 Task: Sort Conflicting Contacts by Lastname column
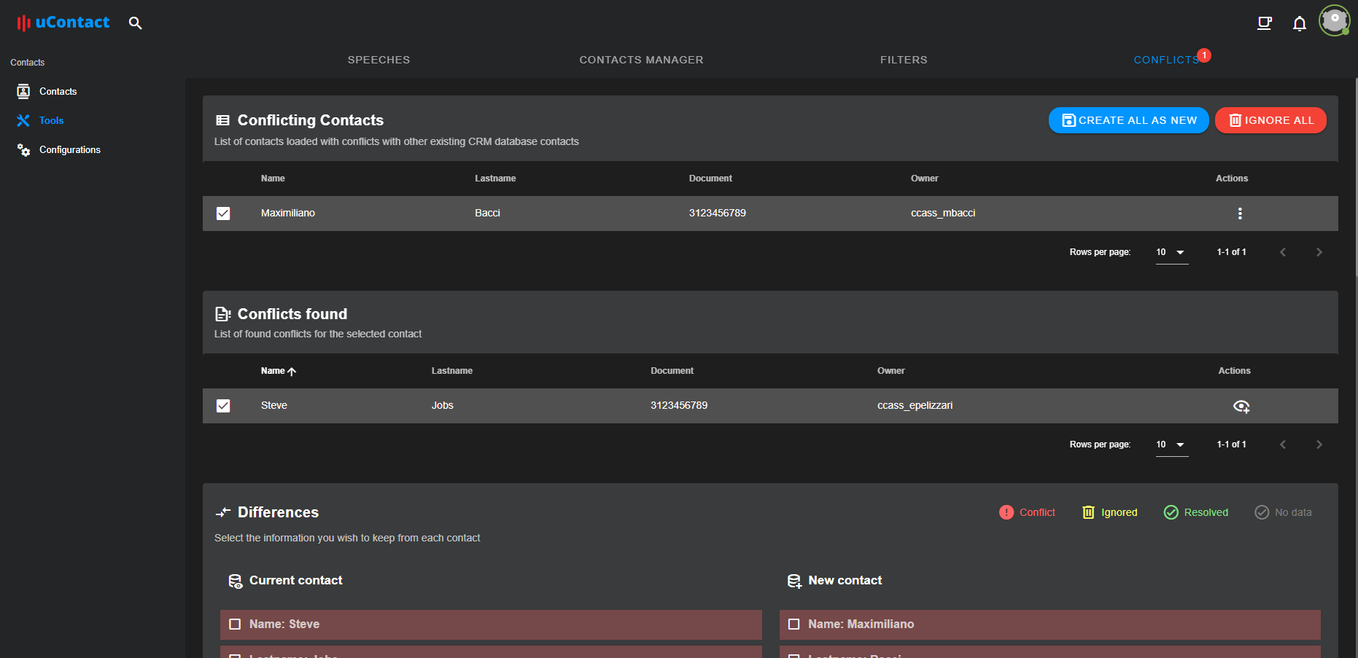click(495, 179)
